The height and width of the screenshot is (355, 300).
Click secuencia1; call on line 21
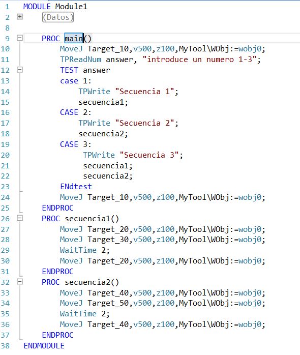click(108, 166)
